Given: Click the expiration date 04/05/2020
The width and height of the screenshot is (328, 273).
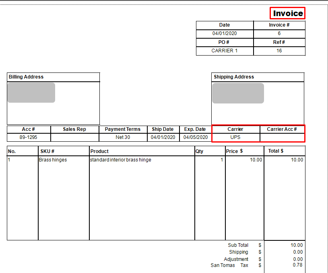Looking at the screenshot, I should tap(195, 137).
